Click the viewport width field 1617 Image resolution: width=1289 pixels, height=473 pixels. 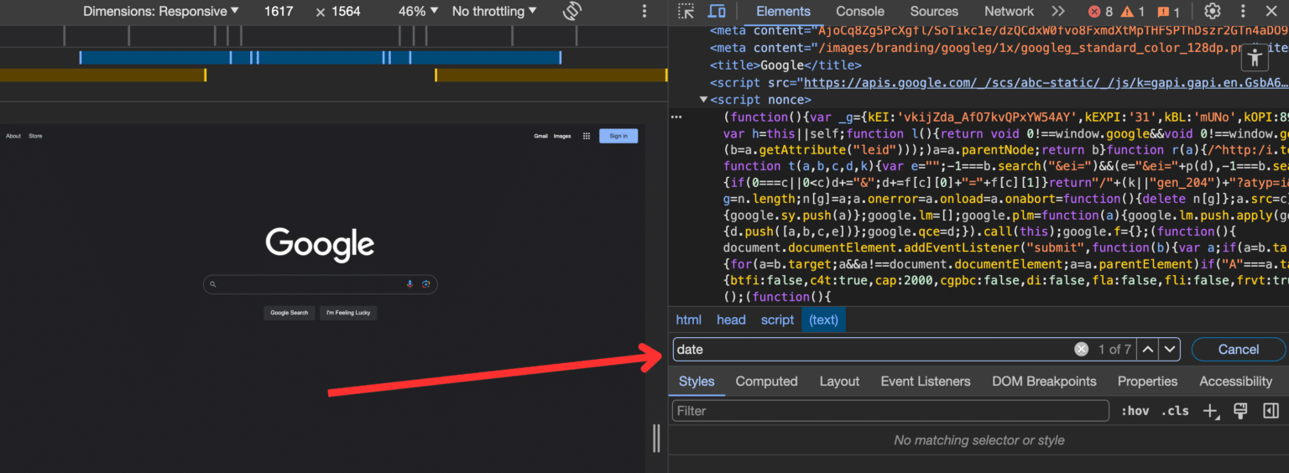[279, 11]
